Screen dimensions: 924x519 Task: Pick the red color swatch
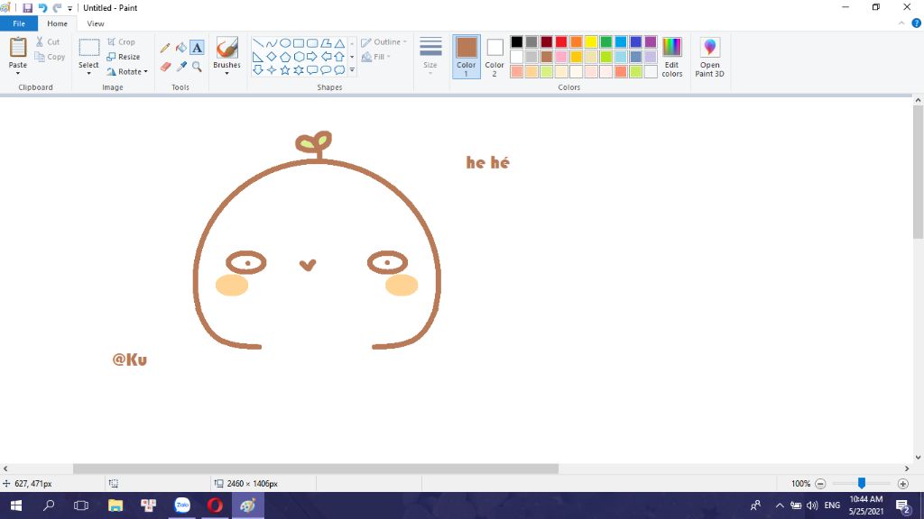point(561,41)
